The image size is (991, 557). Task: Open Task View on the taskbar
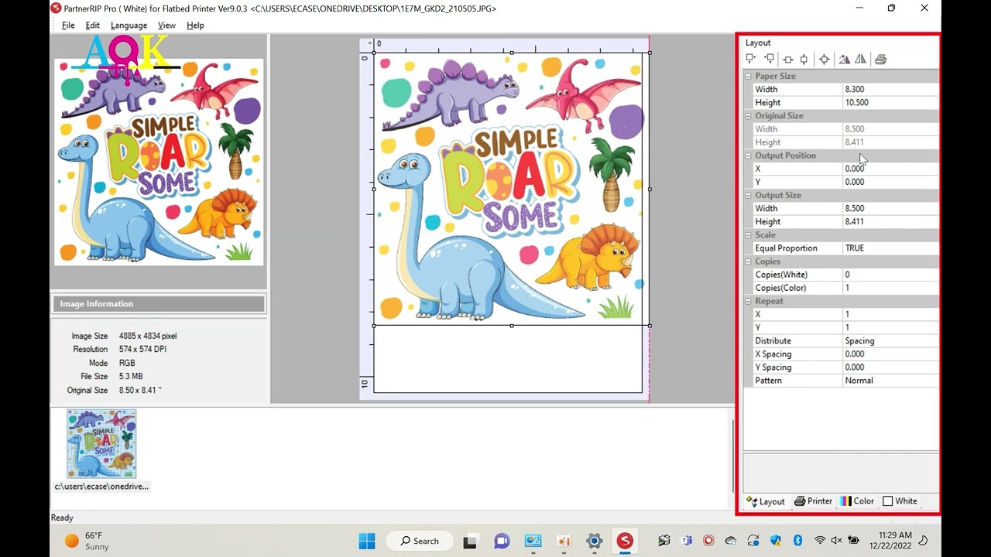(x=470, y=541)
